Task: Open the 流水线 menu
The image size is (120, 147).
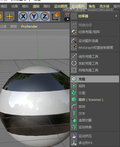Action: (x=104, y=6)
